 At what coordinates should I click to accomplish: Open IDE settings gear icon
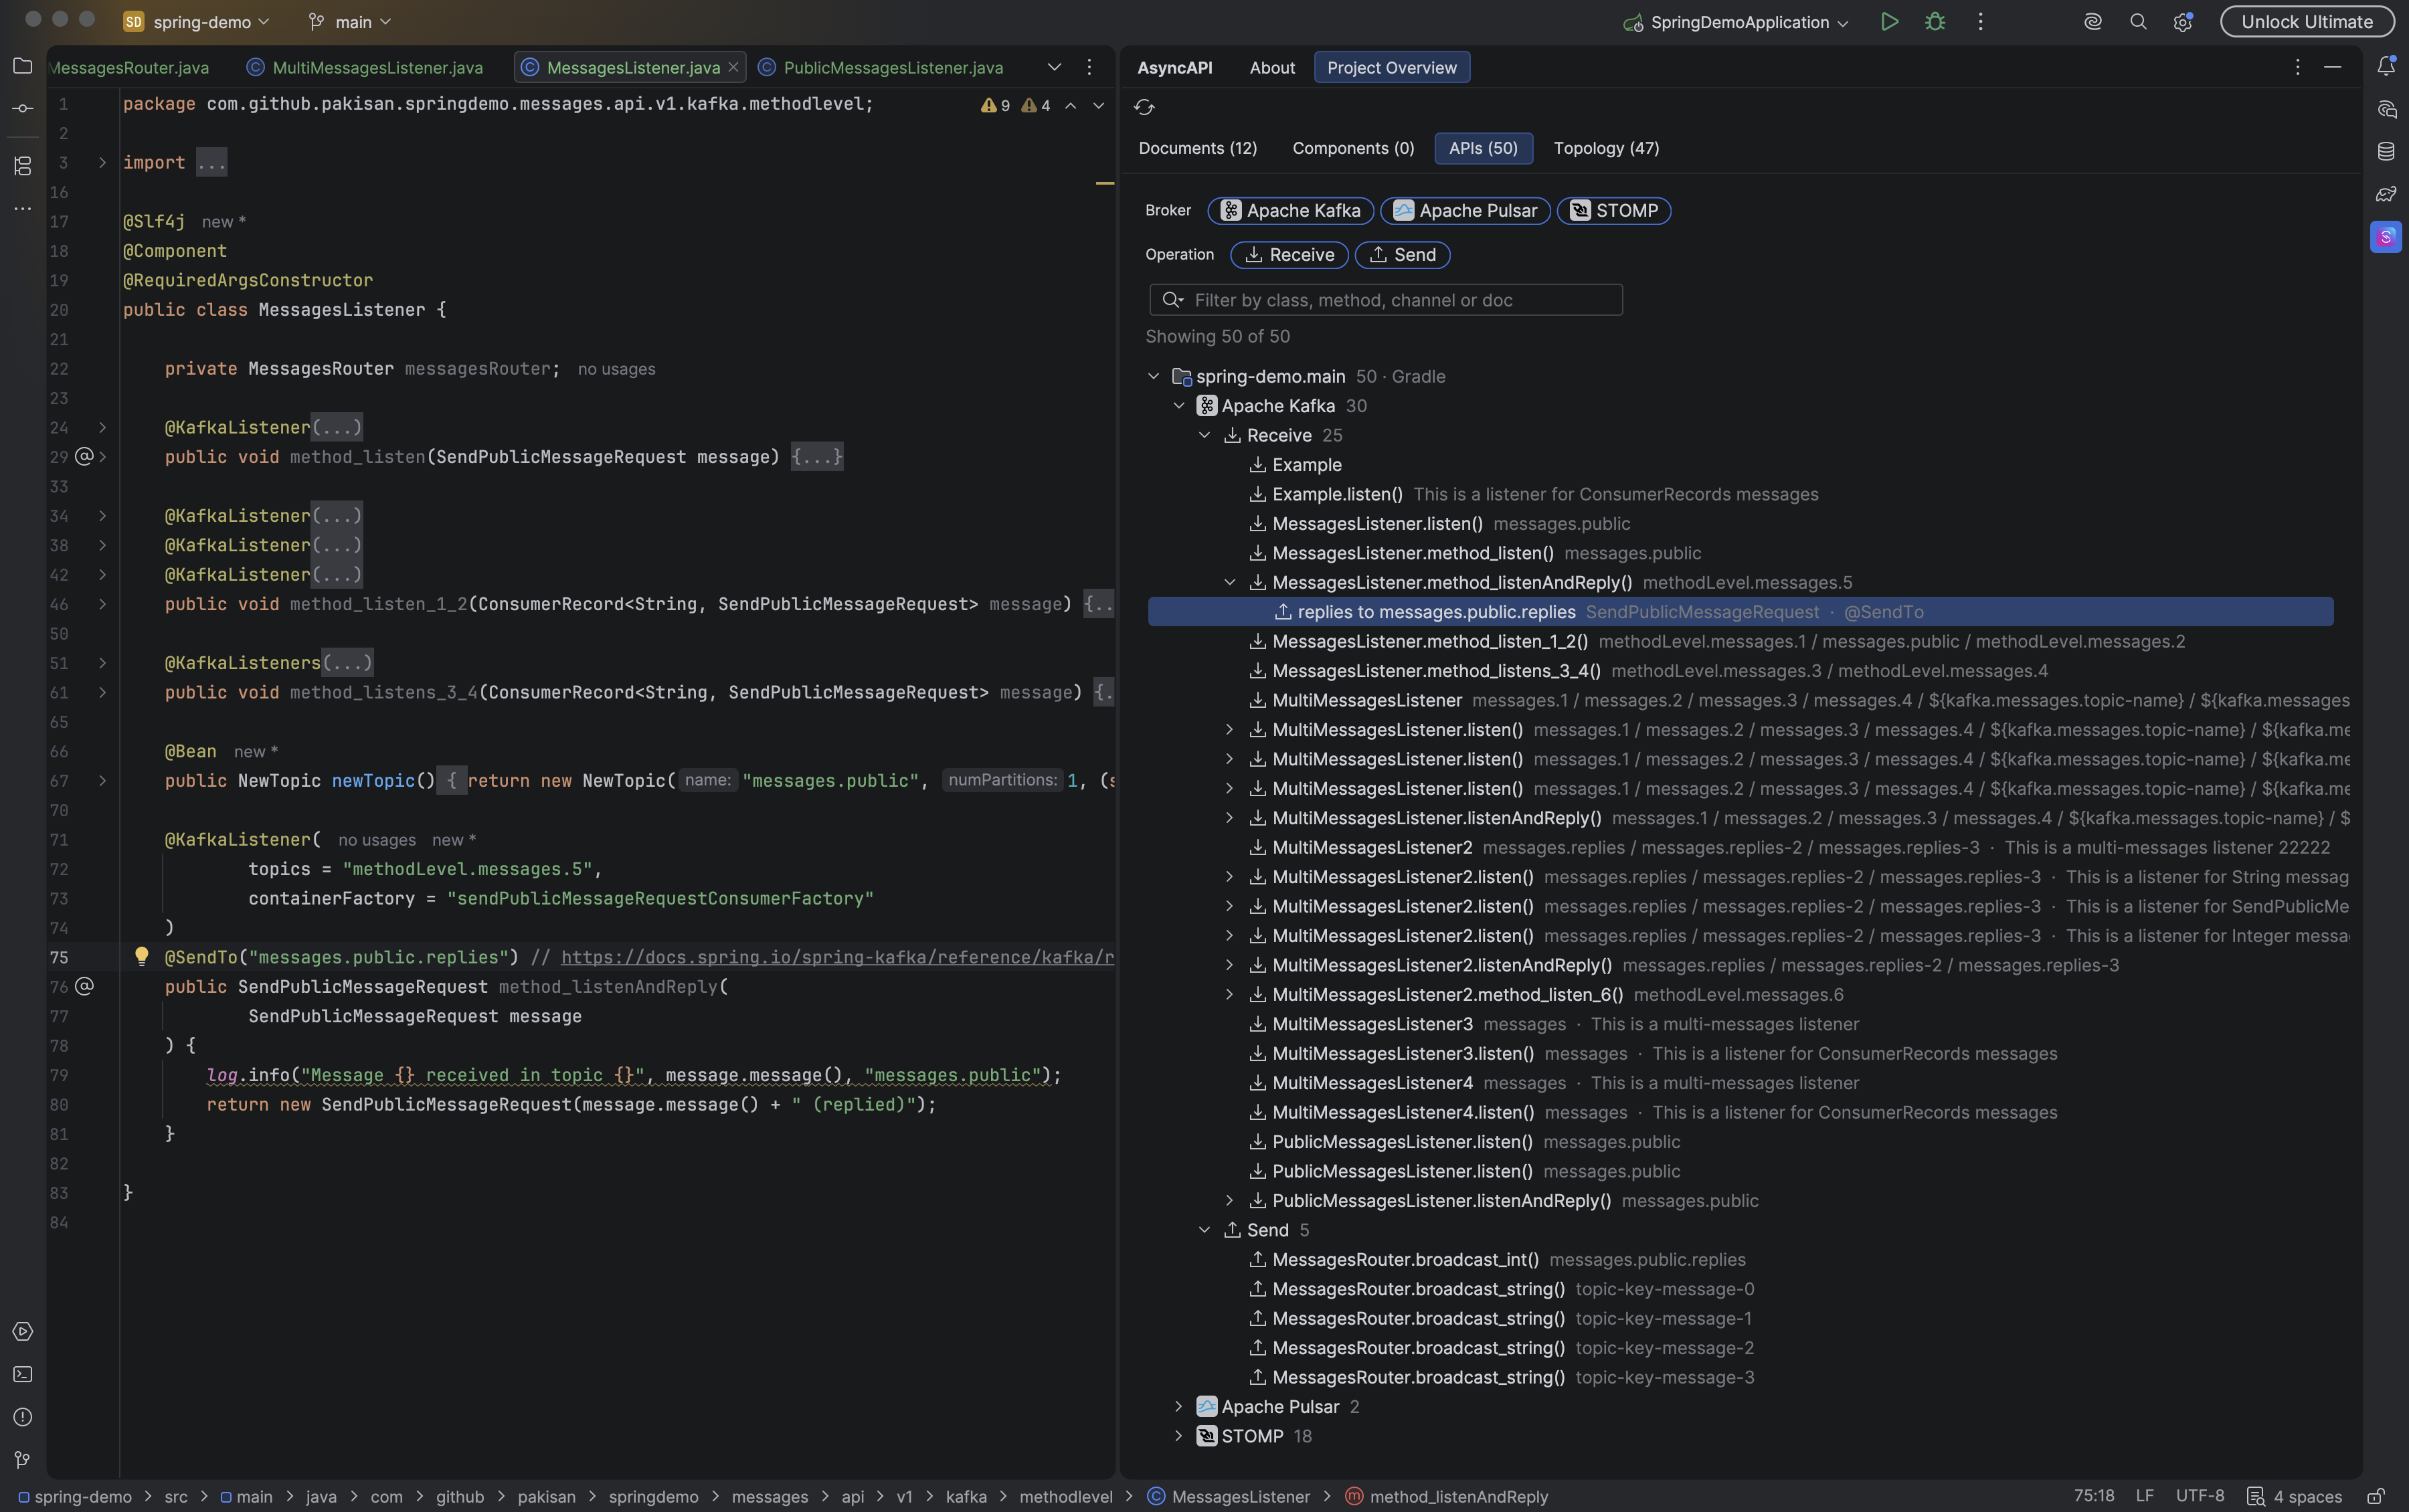[x=2183, y=22]
